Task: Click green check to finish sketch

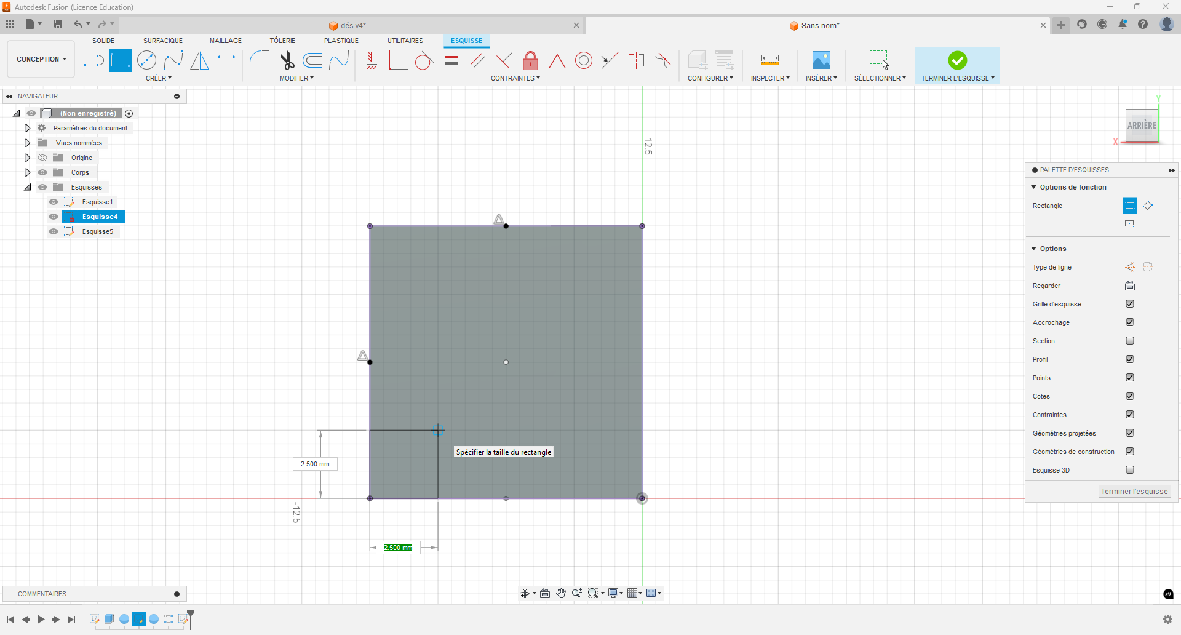Action: [x=957, y=60]
